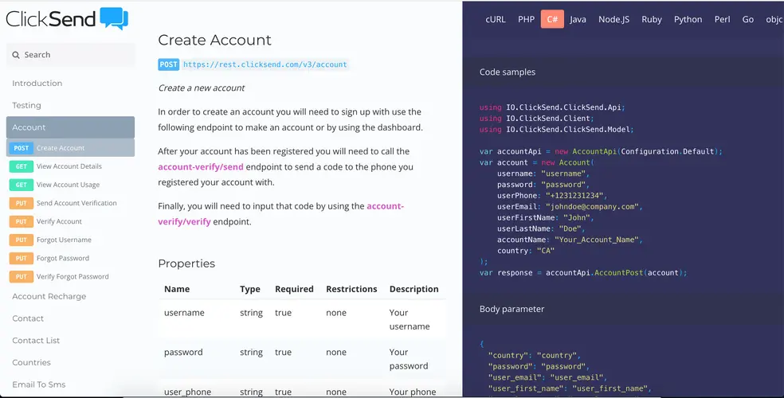
Task: Switch code samples to Ruby
Action: point(652,19)
